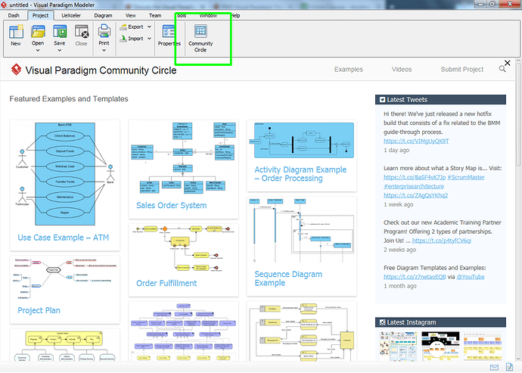Image resolution: width=522 pixels, height=373 pixels.
Task: Switch to the View tab
Action: 130,16
